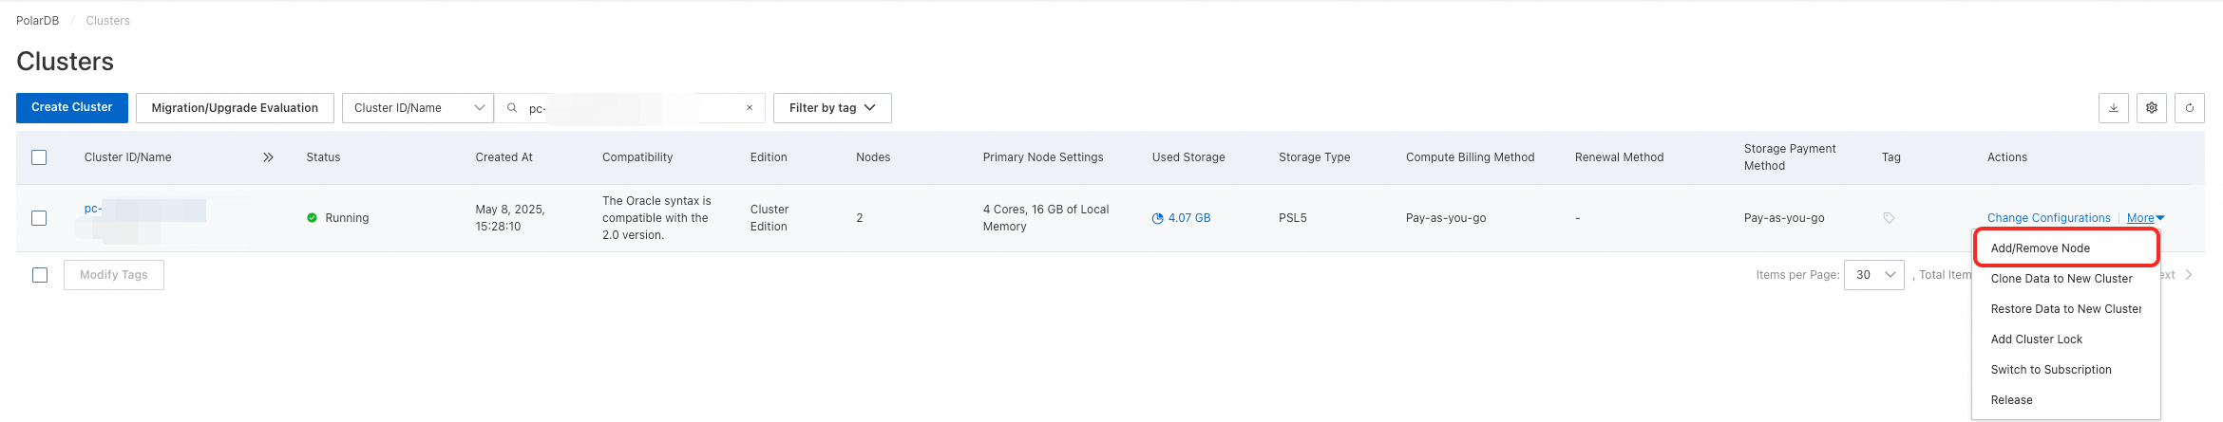
Task: Click the PolarDB breadcrumb link
Action: 38,21
